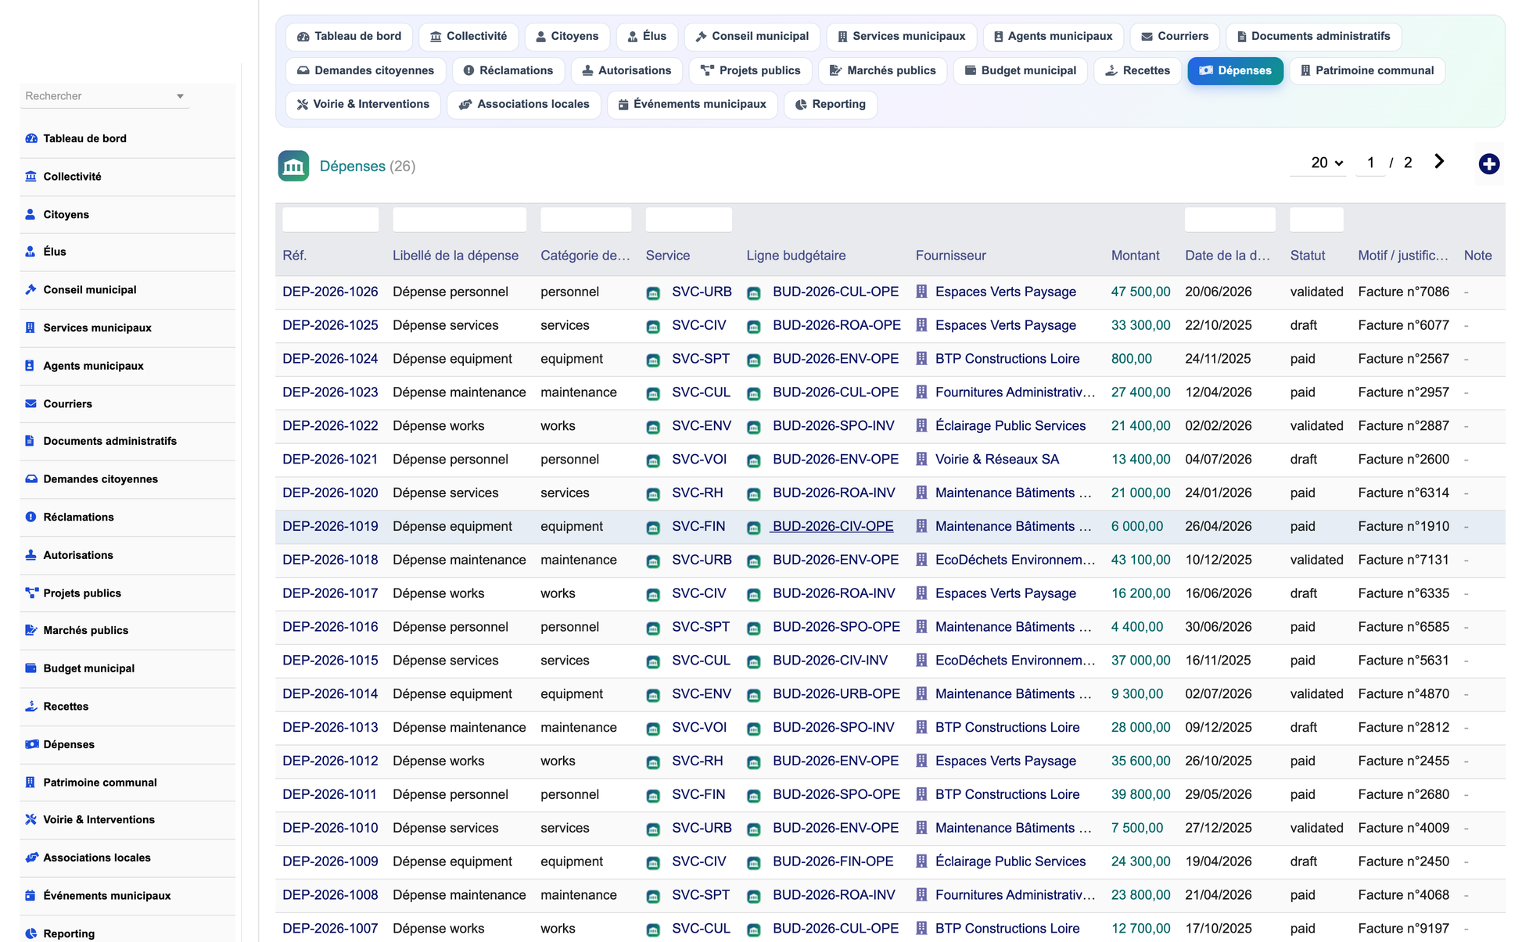Open Demandes citoyennes in sidebar
The image size is (1522, 942).
[x=100, y=479]
